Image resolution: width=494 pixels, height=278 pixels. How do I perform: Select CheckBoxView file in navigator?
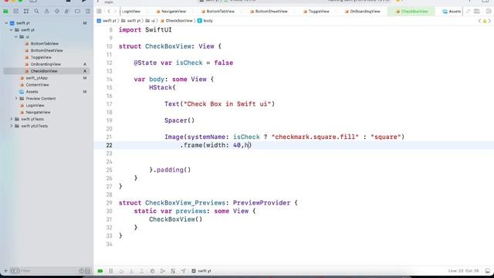point(46,71)
